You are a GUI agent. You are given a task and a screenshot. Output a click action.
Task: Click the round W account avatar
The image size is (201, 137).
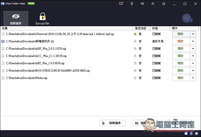(187, 19)
